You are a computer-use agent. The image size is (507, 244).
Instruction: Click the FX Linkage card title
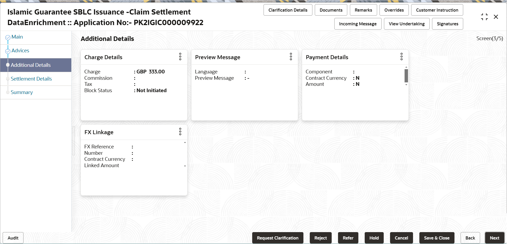[99, 132]
